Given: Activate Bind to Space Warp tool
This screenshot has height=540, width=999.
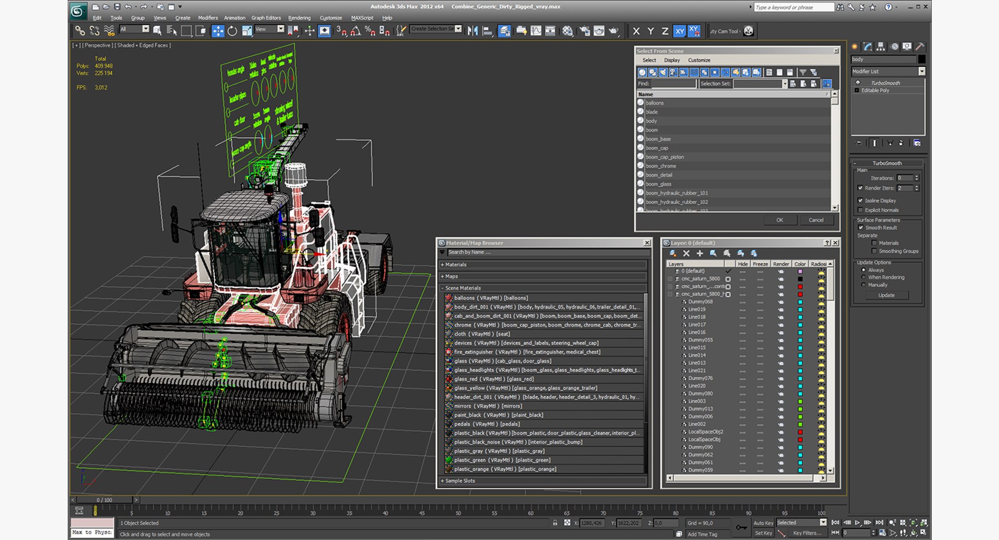Looking at the screenshot, I should tap(109, 31).
